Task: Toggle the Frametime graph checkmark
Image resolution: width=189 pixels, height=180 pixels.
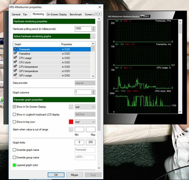Action: (x=15, y=53)
